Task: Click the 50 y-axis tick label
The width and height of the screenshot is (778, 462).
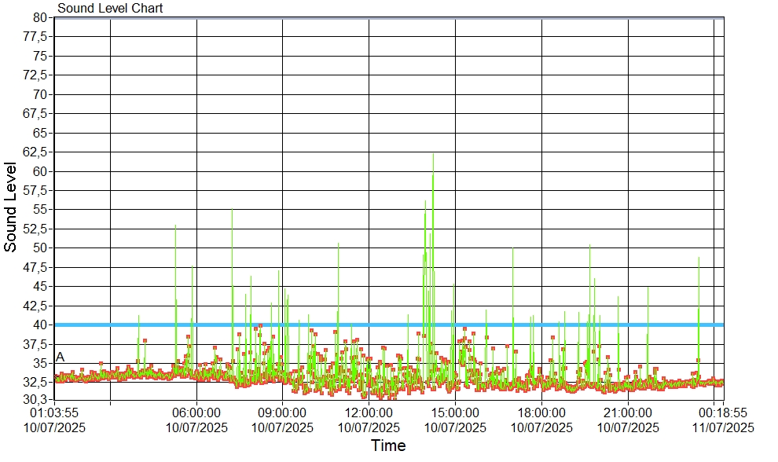Action: (x=41, y=247)
